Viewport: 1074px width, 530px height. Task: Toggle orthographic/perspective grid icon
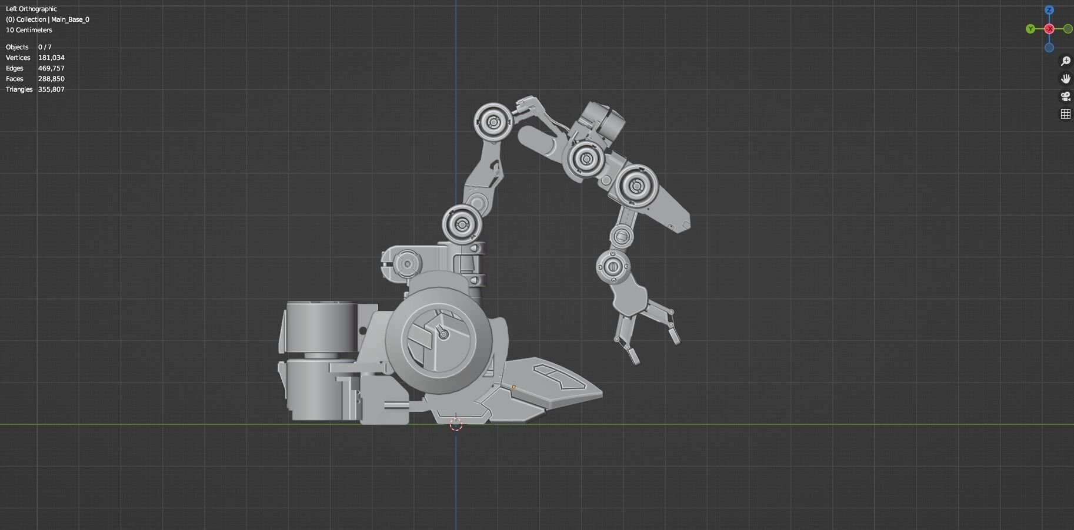pyautogui.click(x=1065, y=114)
